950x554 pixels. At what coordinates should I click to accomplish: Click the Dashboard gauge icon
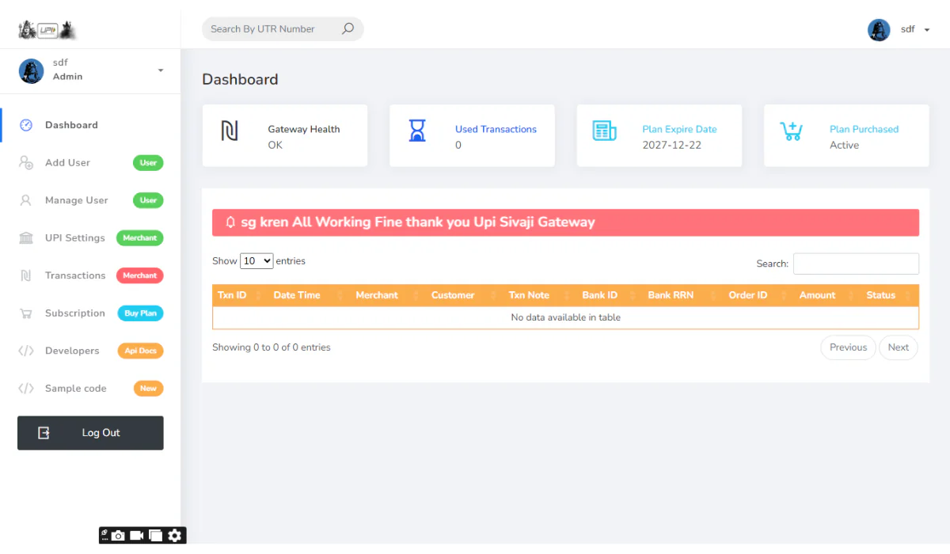[26, 125]
